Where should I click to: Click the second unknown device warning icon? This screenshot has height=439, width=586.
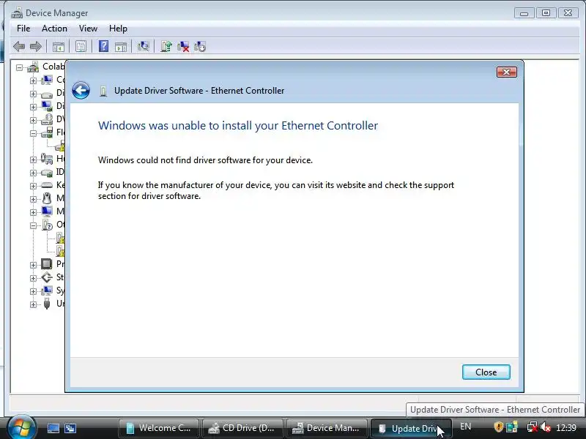coord(60,251)
